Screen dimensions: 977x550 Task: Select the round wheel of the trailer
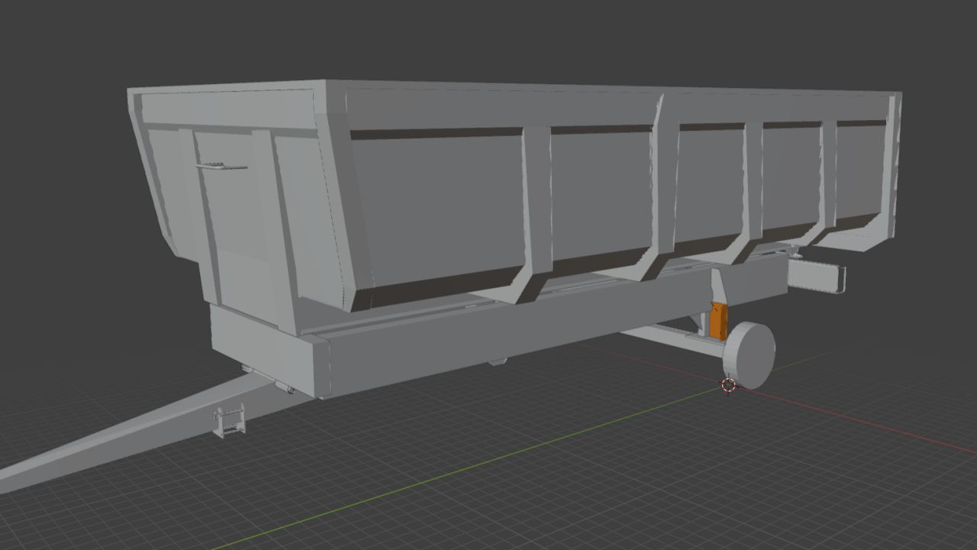(x=750, y=355)
